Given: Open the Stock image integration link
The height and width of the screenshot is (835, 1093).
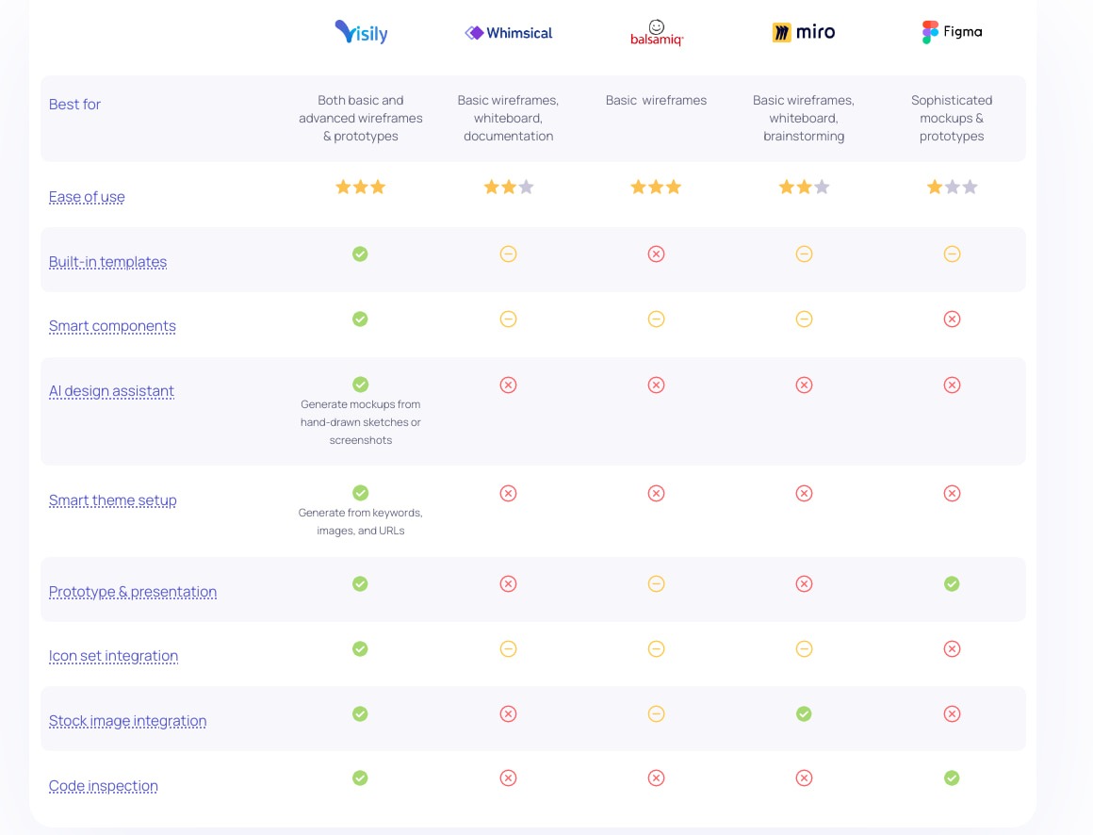Looking at the screenshot, I should tap(127, 721).
